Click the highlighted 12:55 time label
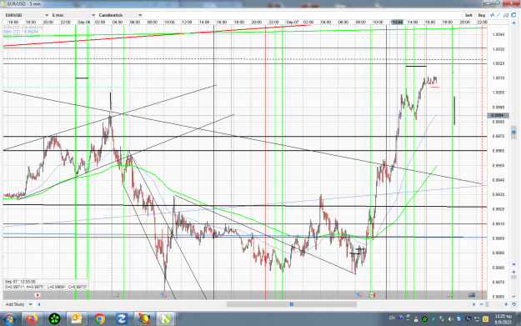The height and width of the screenshot is (326, 521). [397, 22]
